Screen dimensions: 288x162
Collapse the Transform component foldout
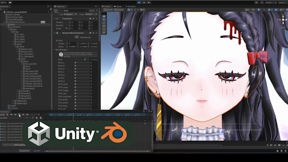pos(55,19)
